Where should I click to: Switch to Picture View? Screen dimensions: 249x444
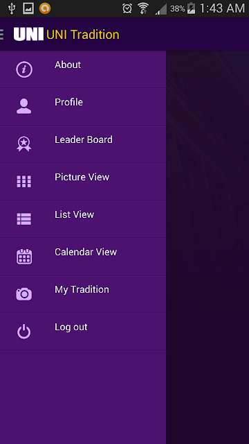tap(83, 182)
